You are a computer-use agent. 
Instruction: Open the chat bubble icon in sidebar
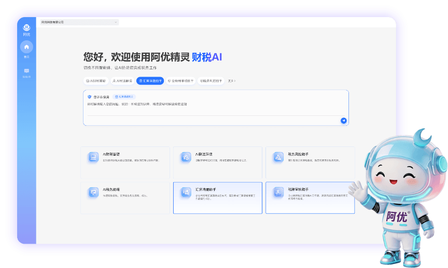point(26,71)
